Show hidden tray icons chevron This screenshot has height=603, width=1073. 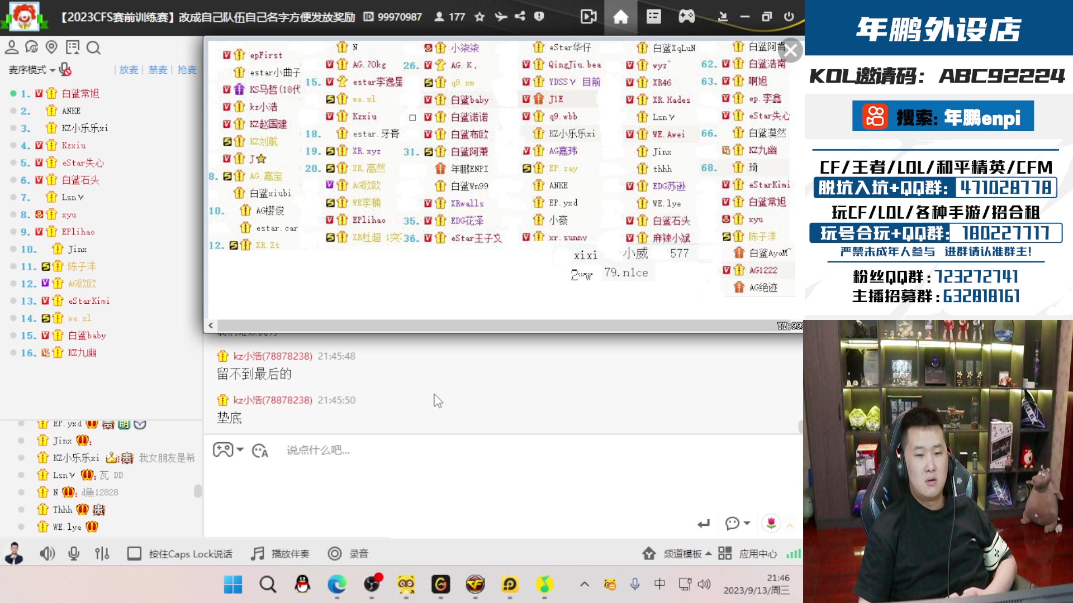(585, 584)
